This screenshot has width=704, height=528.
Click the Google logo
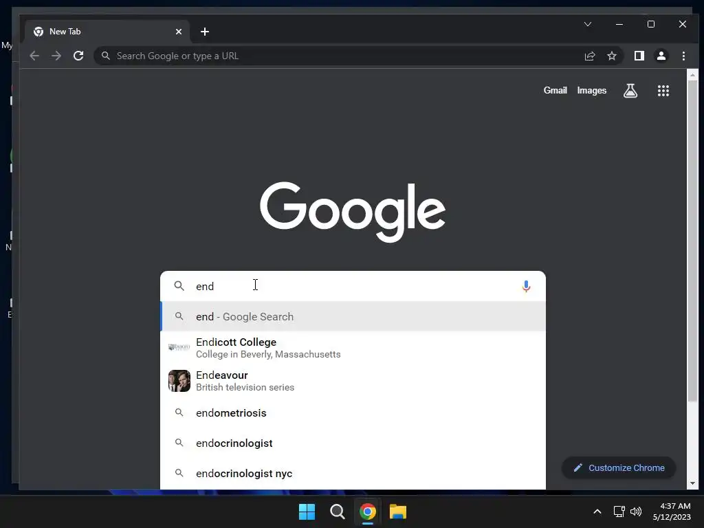[353, 212]
